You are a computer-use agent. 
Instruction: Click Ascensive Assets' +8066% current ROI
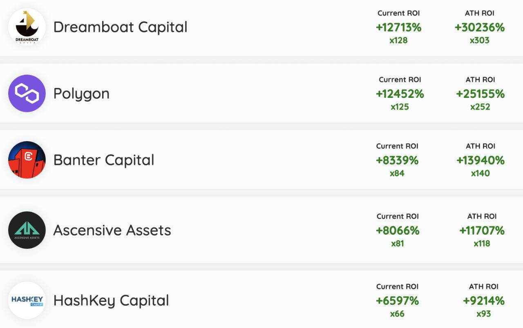pyautogui.click(x=398, y=231)
